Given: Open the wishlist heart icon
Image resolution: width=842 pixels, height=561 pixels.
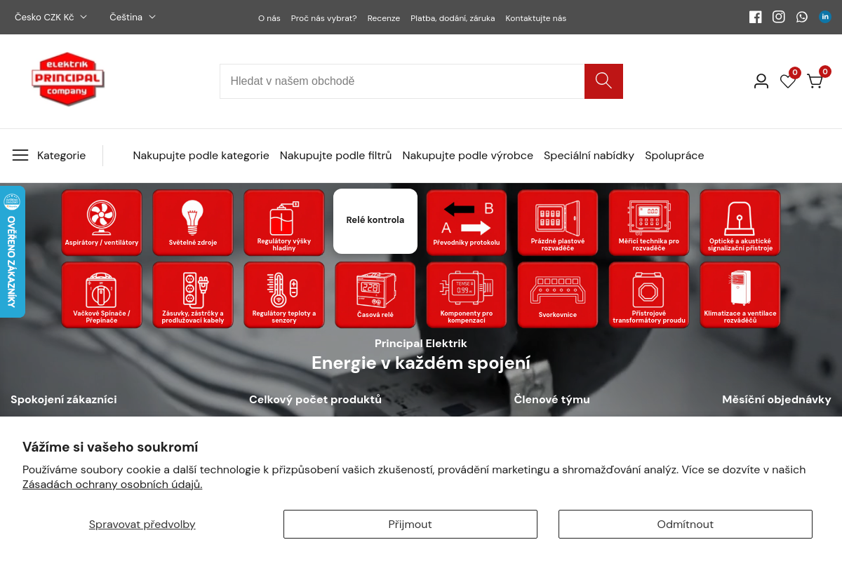Looking at the screenshot, I should [x=788, y=81].
